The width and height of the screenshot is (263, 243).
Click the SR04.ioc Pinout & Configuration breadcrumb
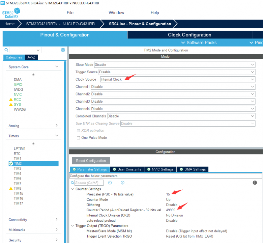pos(140,24)
